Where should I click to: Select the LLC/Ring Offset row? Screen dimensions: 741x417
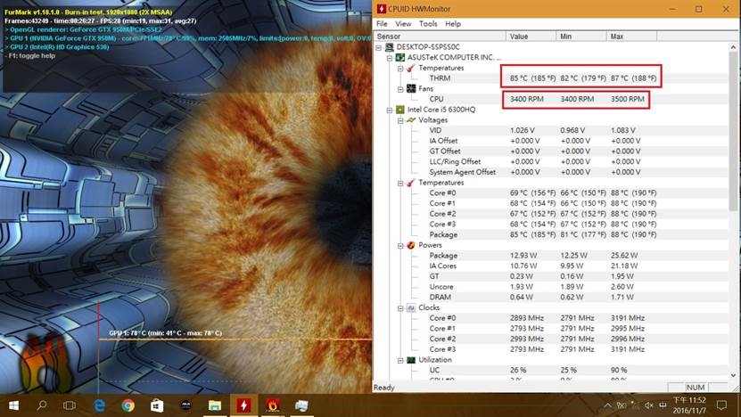tap(551, 161)
